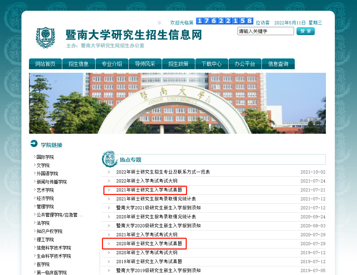The height and width of the screenshot is (275, 357).
Task: Click the double-arrow icon before the visitor counter
Action: [x=159, y=23]
